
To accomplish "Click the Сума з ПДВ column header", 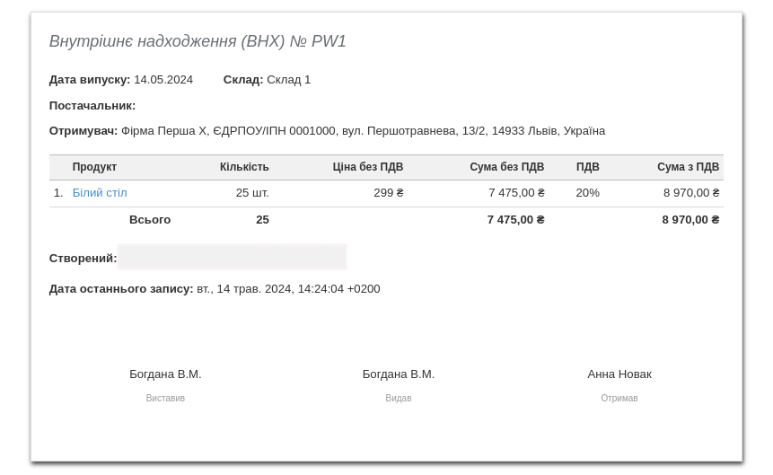I will pyautogui.click(x=688, y=167).
